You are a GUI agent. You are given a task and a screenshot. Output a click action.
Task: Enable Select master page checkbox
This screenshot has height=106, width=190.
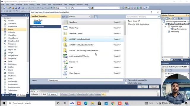click(x=126, y=83)
